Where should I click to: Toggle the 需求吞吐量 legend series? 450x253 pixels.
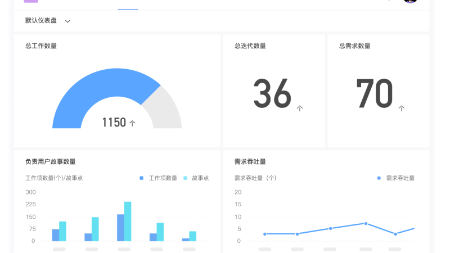[x=396, y=178]
